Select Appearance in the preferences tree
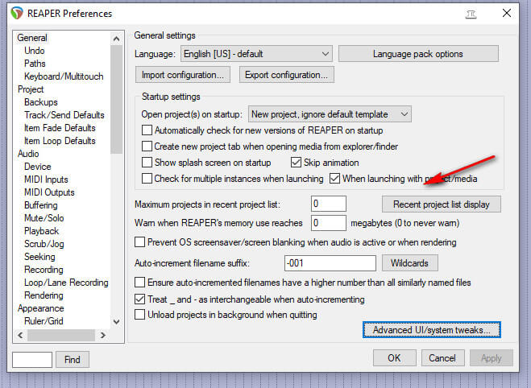This screenshot has height=388, width=531. click(40, 308)
